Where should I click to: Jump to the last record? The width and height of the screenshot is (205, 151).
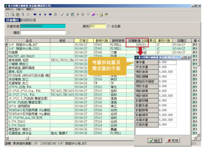coord(50,15)
